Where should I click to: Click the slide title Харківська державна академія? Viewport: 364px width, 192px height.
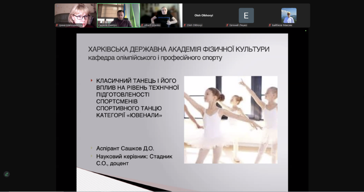coord(179,49)
